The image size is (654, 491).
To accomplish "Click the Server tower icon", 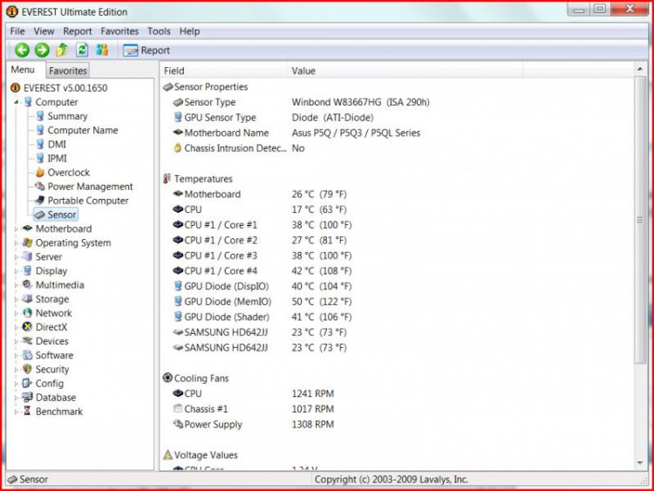I will pyautogui.click(x=28, y=257).
